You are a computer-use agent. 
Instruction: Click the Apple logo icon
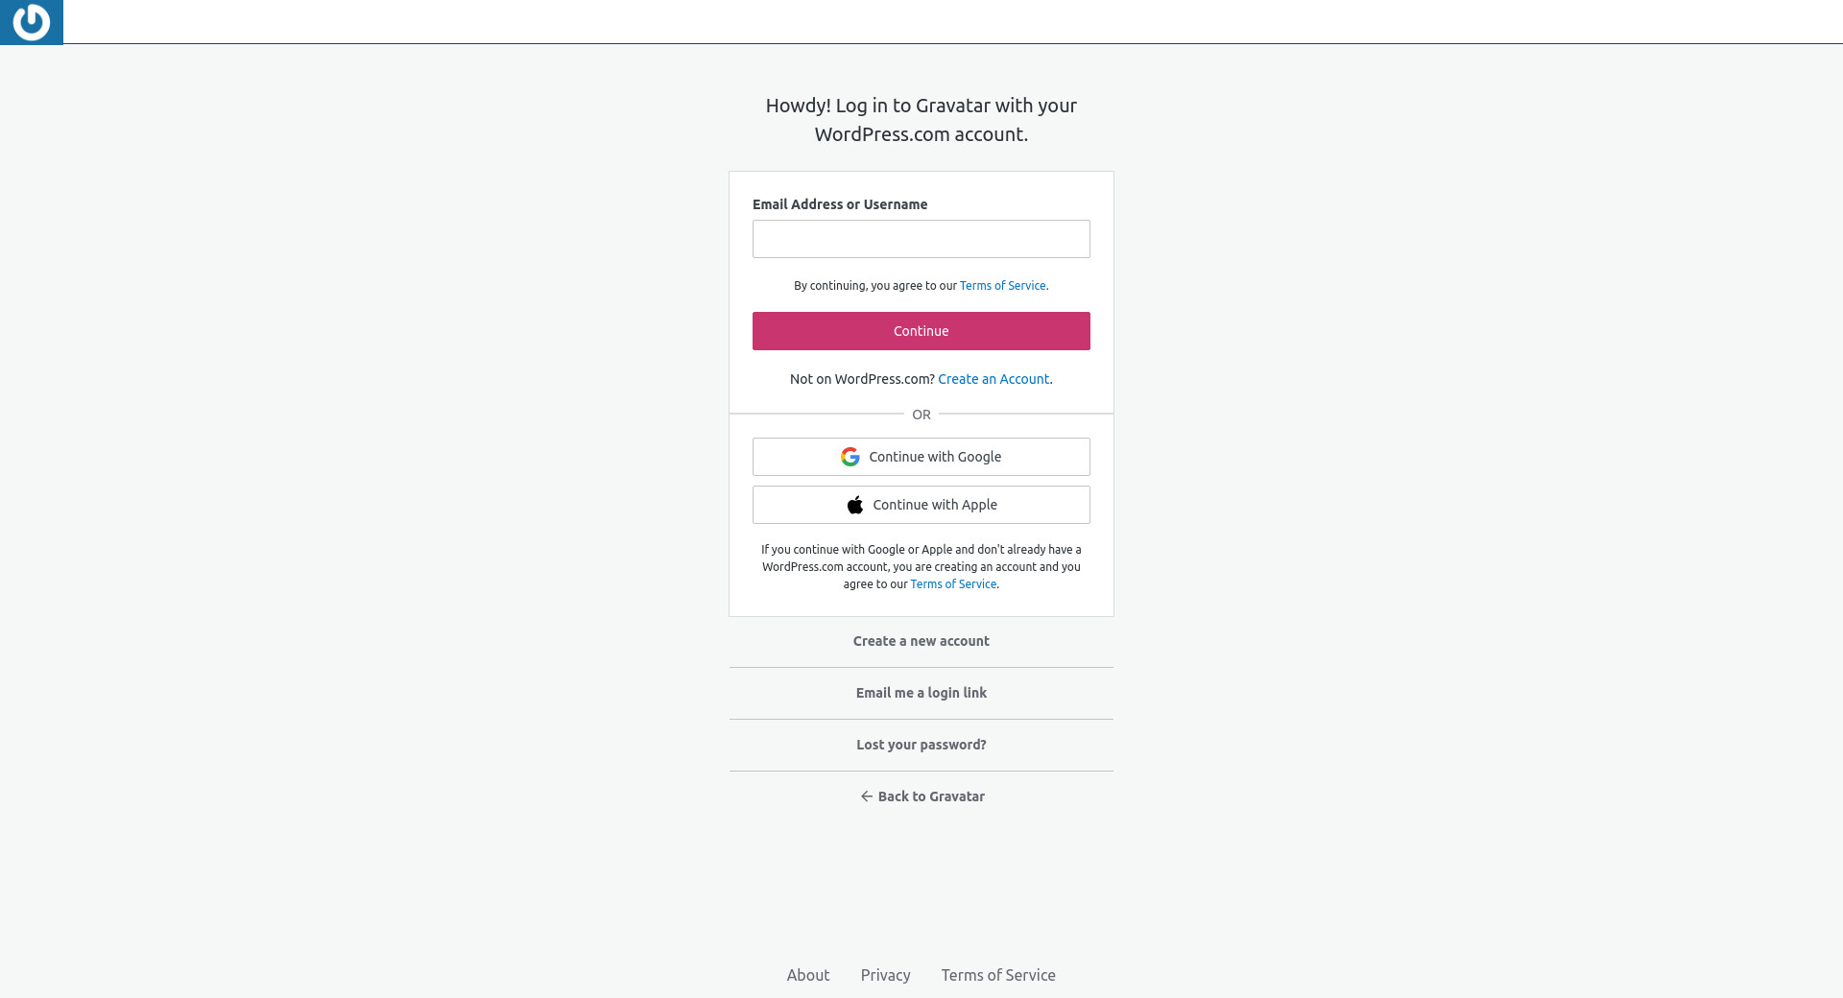[855, 505]
